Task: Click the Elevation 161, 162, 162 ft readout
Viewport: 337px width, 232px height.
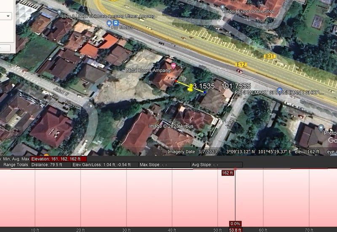Action: (59, 159)
